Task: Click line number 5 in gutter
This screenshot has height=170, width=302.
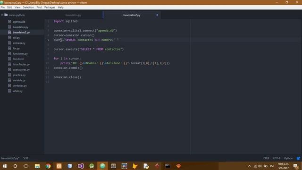Action: pos(48,40)
